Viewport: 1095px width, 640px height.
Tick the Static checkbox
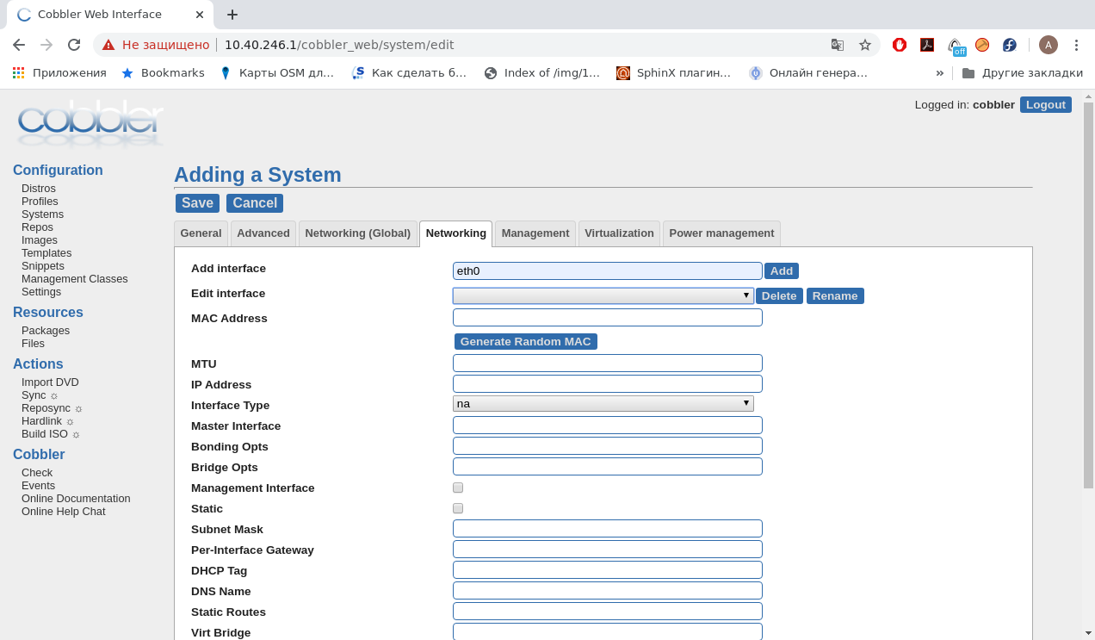[458, 508]
